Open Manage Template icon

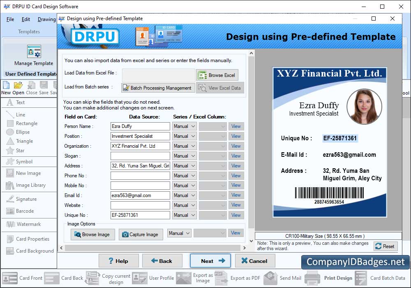pos(34,51)
